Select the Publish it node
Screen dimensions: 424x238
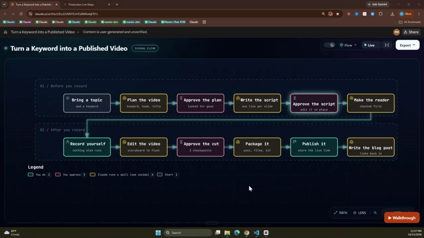click(x=314, y=147)
